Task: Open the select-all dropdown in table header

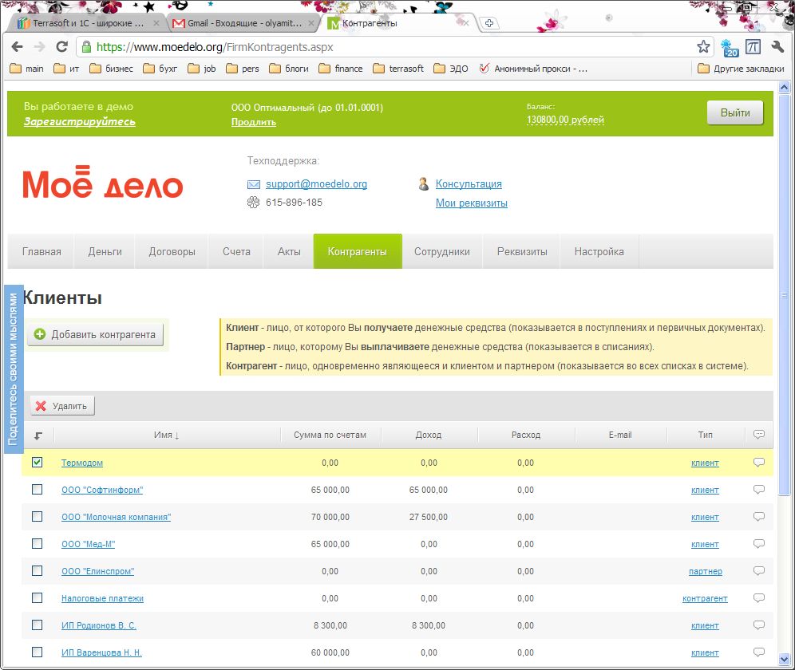Action: pyautogui.click(x=38, y=436)
